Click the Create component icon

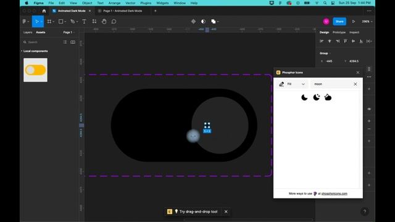tap(193, 22)
